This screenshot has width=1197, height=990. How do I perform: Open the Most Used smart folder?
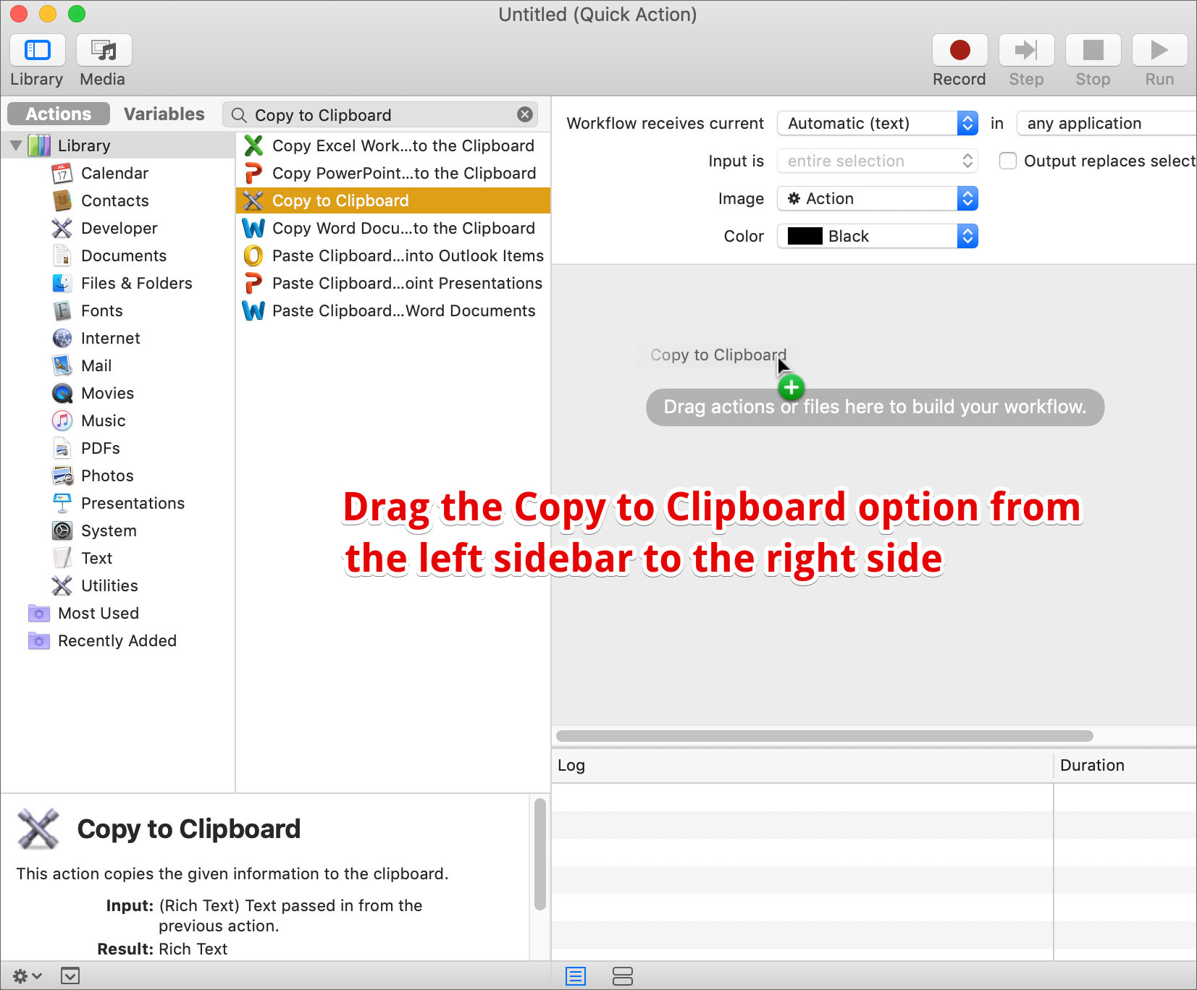coord(98,613)
